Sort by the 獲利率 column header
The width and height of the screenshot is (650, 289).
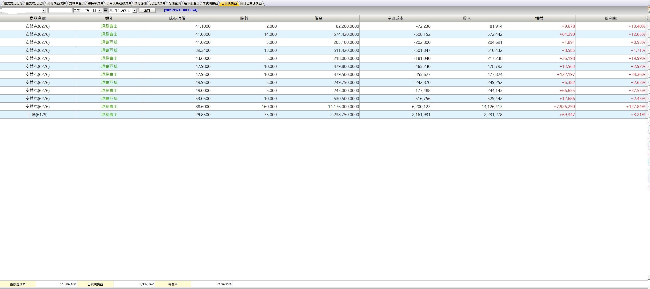point(610,18)
